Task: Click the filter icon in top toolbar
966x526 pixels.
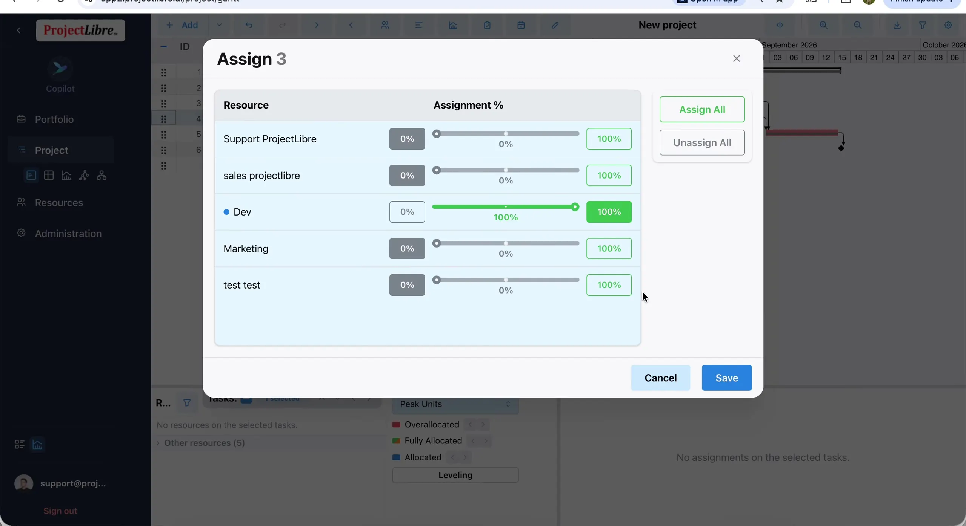Action: pos(922,25)
